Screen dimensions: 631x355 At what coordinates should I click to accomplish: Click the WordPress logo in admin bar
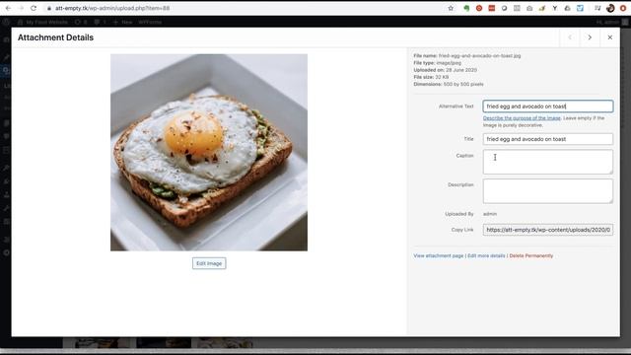click(6, 22)
